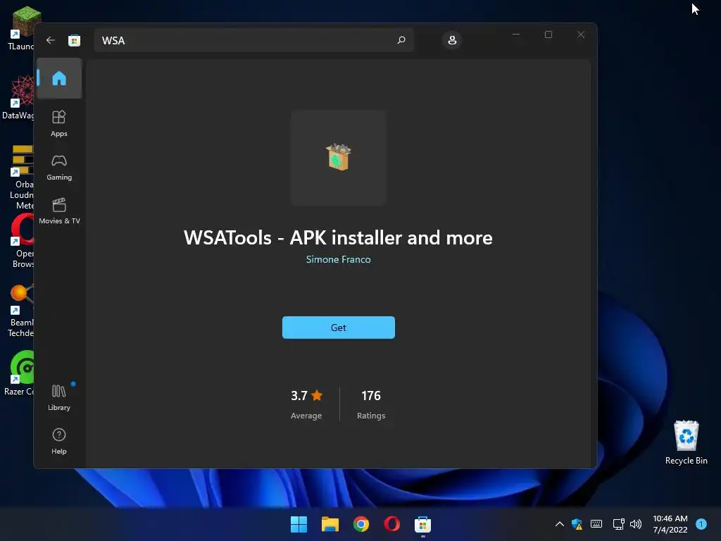
Task: Open Movies & TV in sidebar
Action: (59, 211)
